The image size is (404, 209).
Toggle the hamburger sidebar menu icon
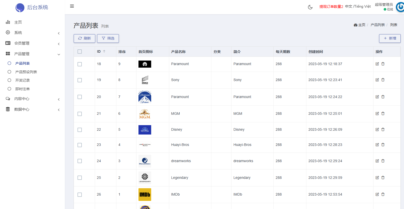tap(72, 6)
